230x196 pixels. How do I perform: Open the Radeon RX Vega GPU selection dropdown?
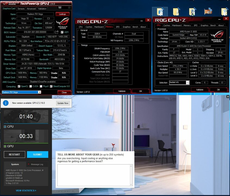point(39,92)
